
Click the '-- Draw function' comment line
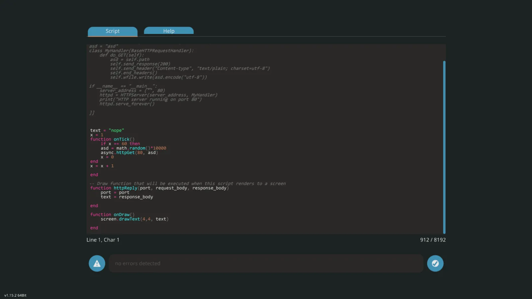point(188,184)
